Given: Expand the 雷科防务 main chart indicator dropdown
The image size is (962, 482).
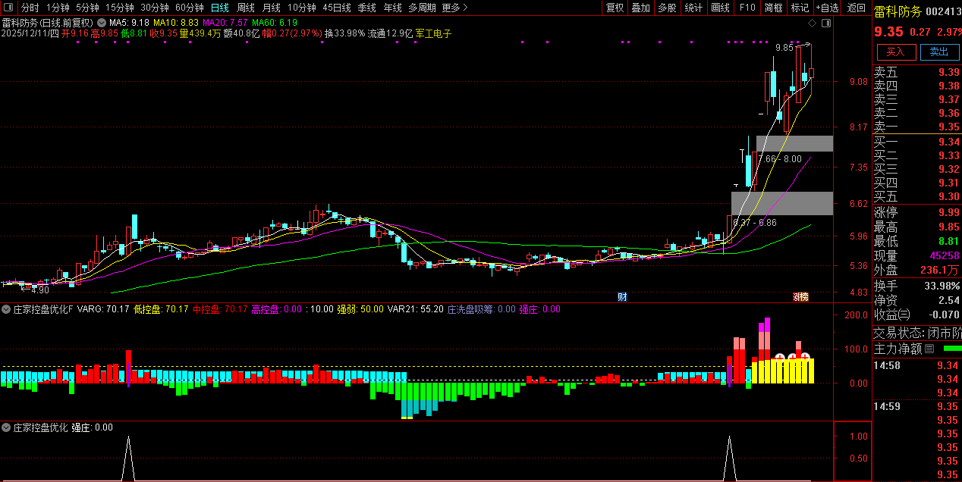Looking at the screenshot, I should [101, 23].
